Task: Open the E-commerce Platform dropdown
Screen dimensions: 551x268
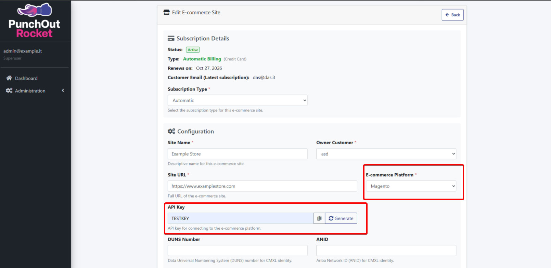Action: (x=411, y=186)
